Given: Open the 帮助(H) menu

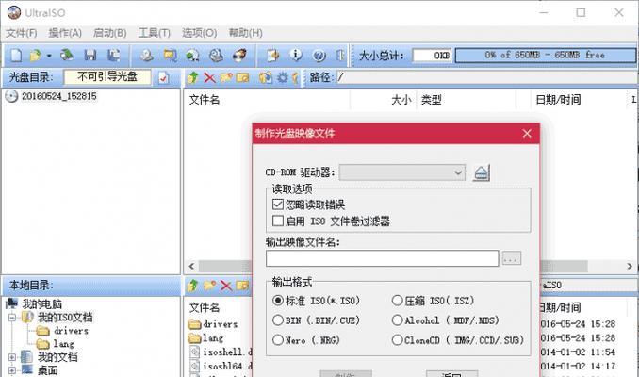Looking at the screenshot, I should 245,33.
